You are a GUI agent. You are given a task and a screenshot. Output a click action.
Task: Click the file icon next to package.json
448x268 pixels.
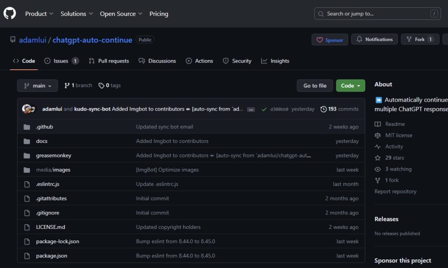pos(27,256)
